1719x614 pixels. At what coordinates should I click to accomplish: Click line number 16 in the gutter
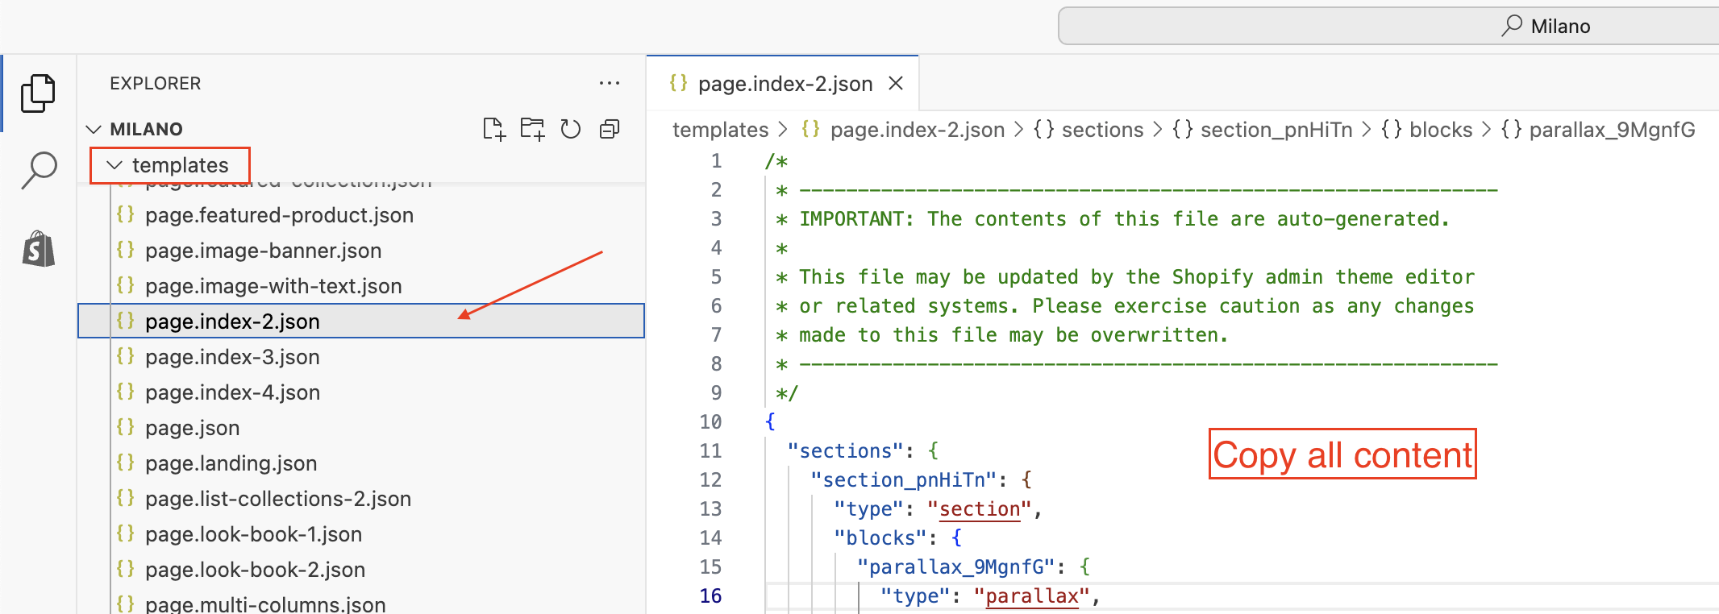pos(710,596)
